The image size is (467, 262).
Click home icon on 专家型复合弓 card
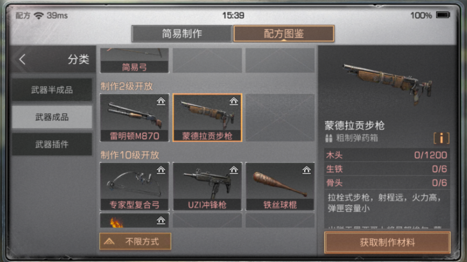pos(161,170)
